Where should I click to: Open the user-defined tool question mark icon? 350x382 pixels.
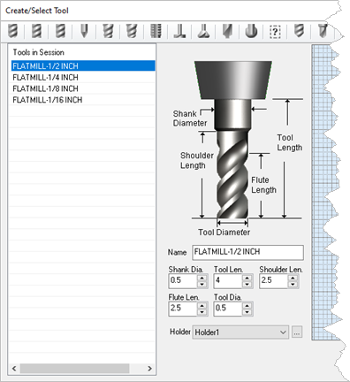click(275, 31)
